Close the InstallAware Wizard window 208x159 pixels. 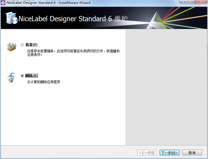(x=201, y=2)
